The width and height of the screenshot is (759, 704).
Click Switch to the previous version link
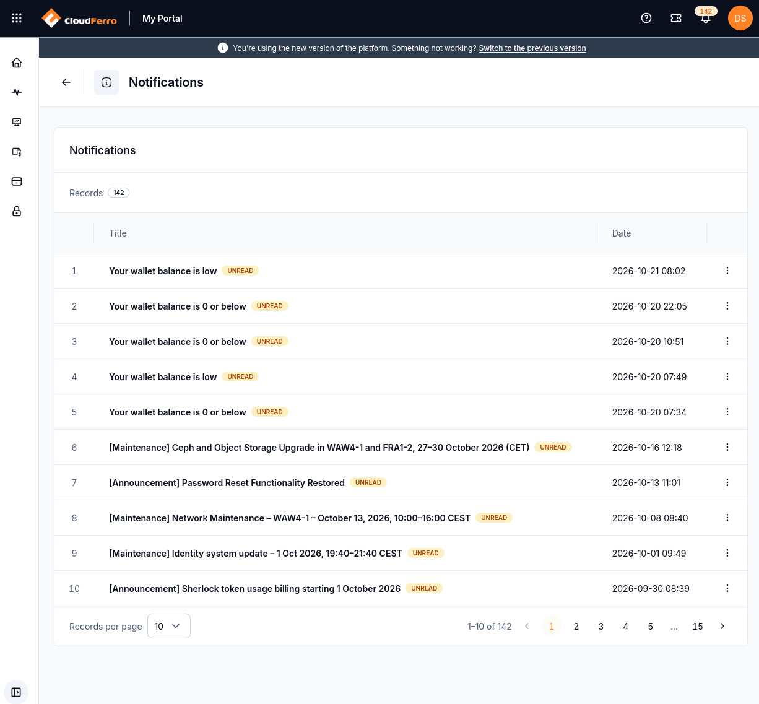(532, 48)
